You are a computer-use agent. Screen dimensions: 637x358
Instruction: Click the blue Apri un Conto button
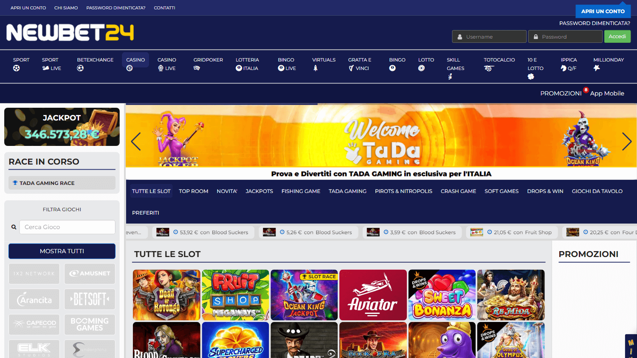pos(603,11)
